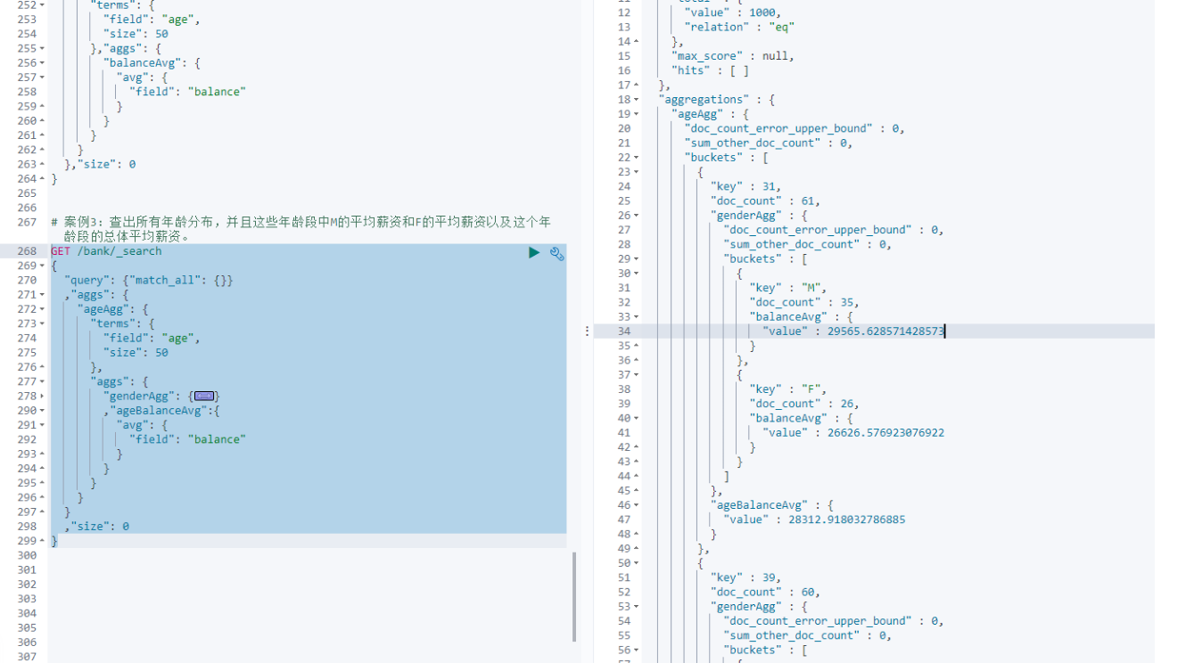Click "key" : 39 in response
Image resolution: width=1194 pixels, height=671 pixels.
[745, 577]
